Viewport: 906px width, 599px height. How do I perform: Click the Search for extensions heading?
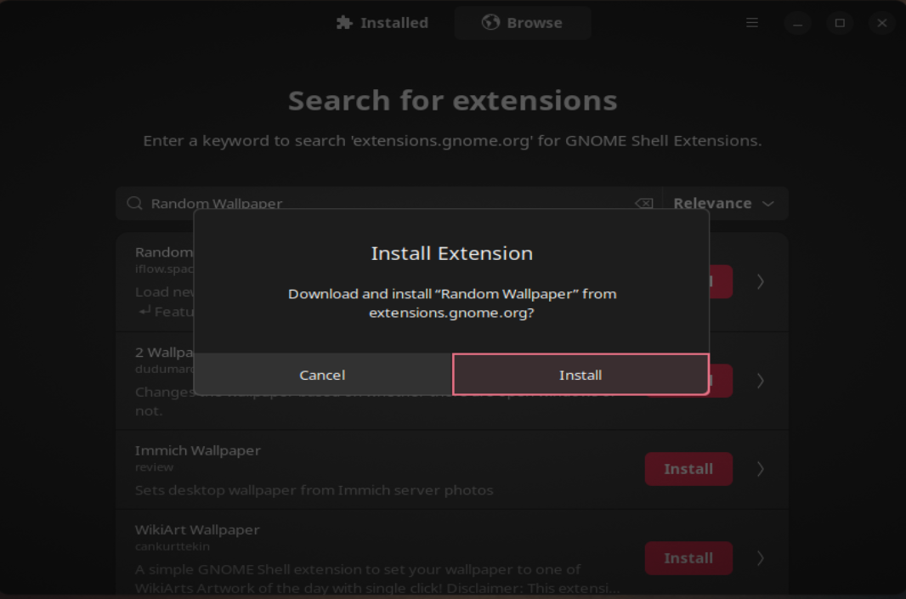(453, 100)
